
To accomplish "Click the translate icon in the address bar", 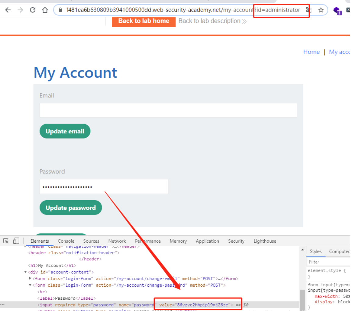I will pos(308,10).
